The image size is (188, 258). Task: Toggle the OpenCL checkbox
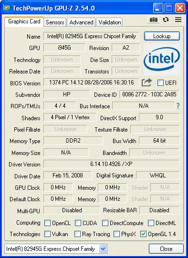(47, 223)
